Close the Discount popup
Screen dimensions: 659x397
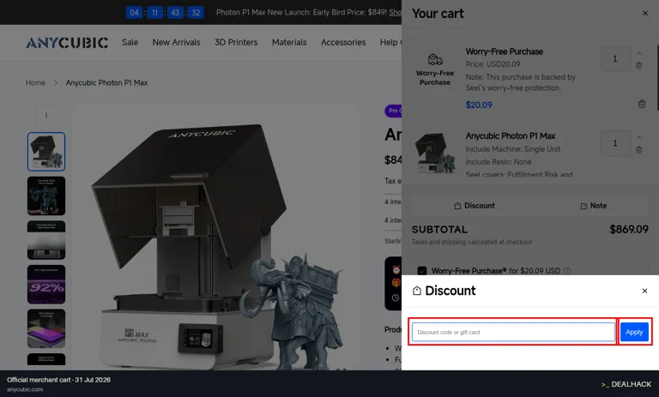click(644, 291)
